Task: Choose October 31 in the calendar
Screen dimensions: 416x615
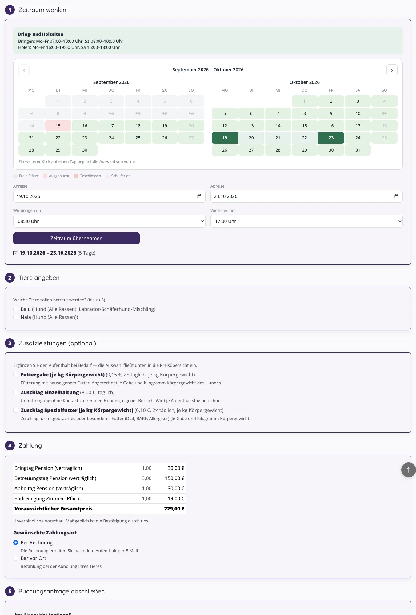Action: coord(358,150)
